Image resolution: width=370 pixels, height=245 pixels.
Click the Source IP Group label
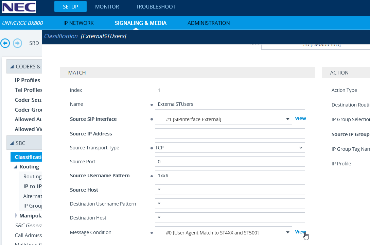pyautogui.click(x=350, y=134)
